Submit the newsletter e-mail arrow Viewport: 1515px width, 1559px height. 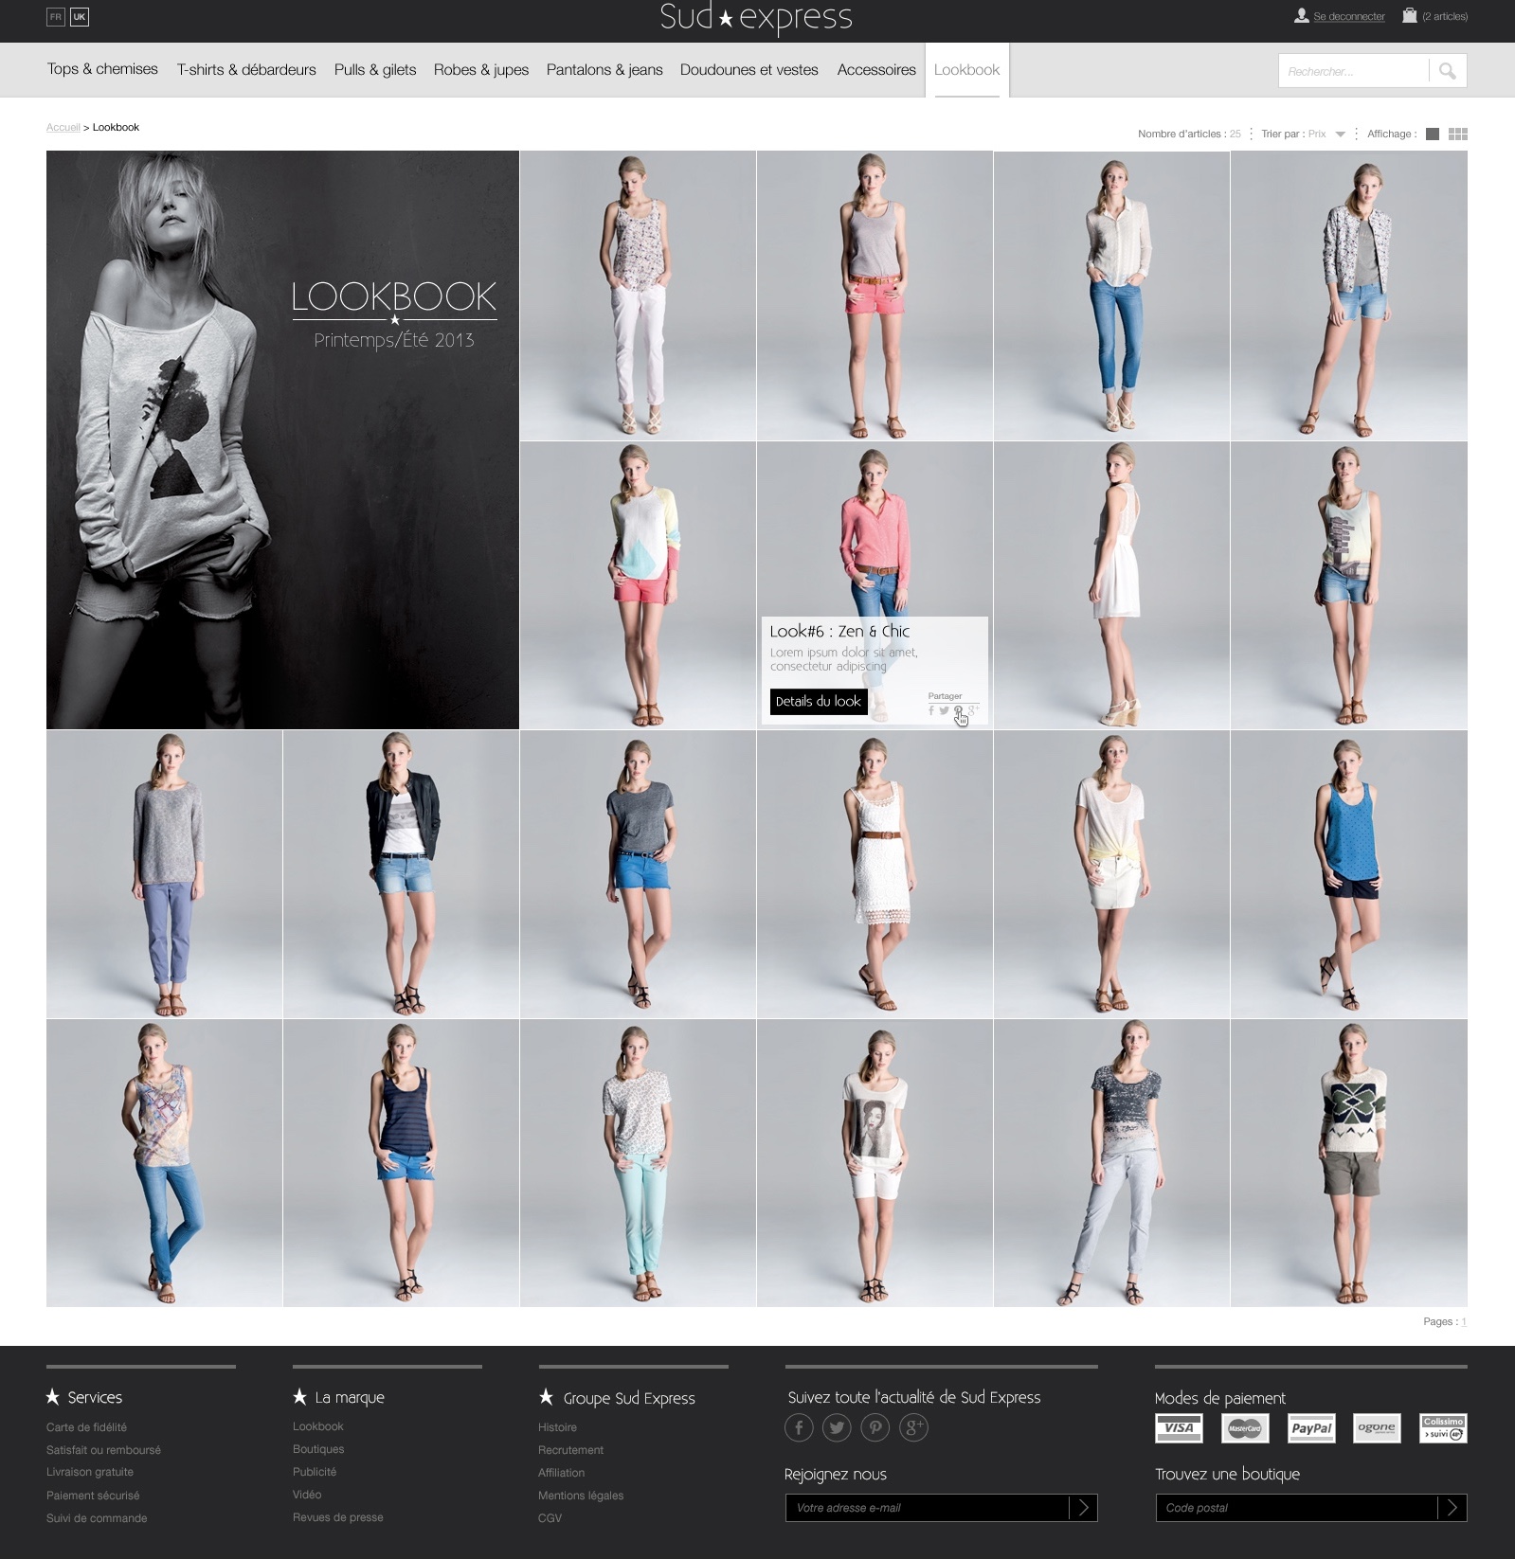tap(1083, 1508)
